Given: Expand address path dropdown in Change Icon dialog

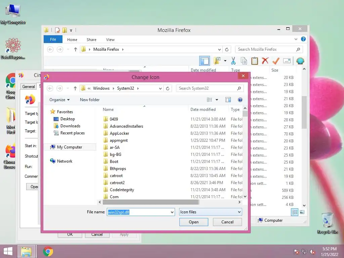Looking at the screenshot, I should click(160, 88).
